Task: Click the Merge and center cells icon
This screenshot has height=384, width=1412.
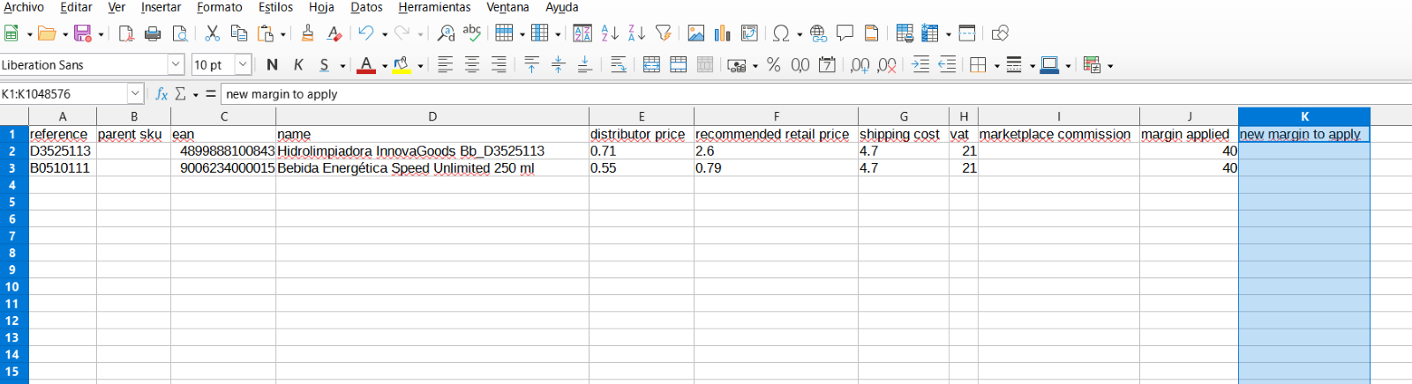Action: 651,65
